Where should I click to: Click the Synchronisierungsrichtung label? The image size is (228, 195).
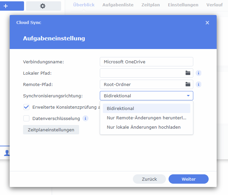53,96
